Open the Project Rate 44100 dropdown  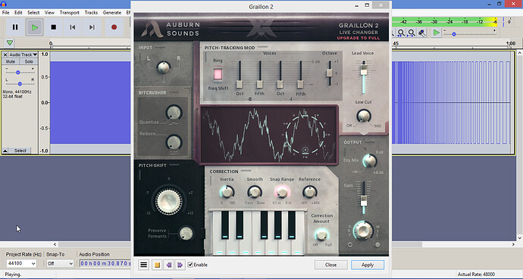(x=21, y=263)
